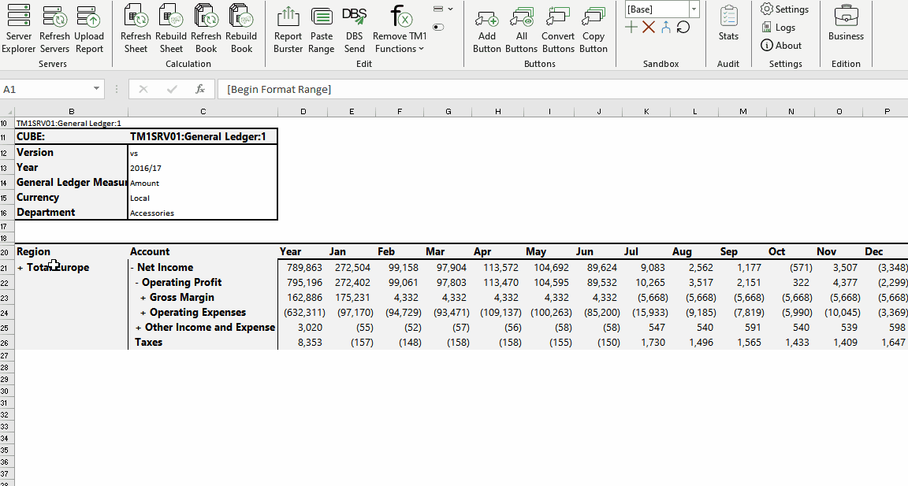Collapse the Net Income account row
The width and height of the screenshot is (908, 486).
coord(132,268)
